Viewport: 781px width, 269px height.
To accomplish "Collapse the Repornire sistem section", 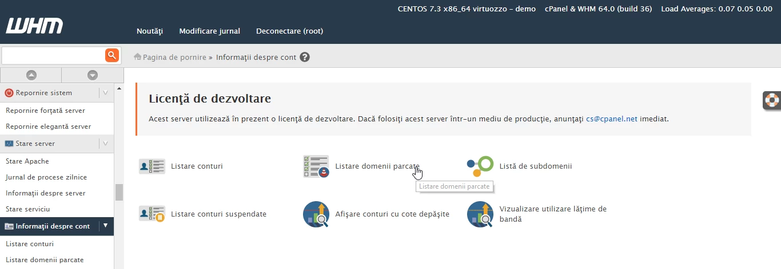I will pos(106,93).
